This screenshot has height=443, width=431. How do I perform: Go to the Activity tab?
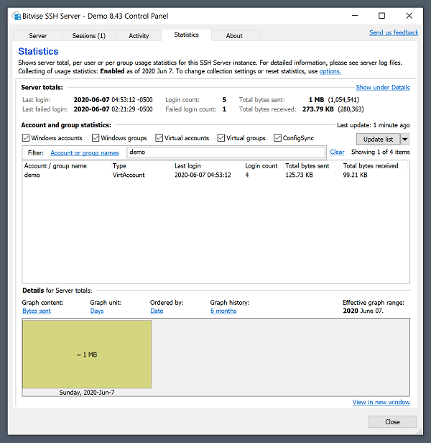139,36
